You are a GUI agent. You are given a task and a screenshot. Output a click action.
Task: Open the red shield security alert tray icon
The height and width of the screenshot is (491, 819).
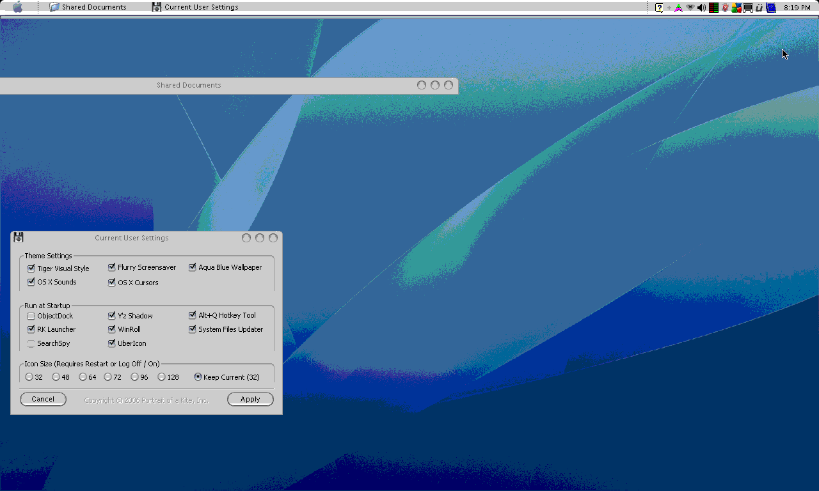coord(725,8)
